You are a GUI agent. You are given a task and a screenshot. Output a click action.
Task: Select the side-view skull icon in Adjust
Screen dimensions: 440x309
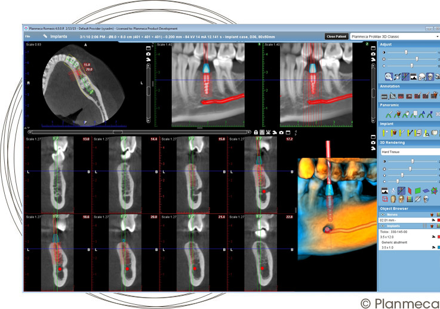pos(421,77)
